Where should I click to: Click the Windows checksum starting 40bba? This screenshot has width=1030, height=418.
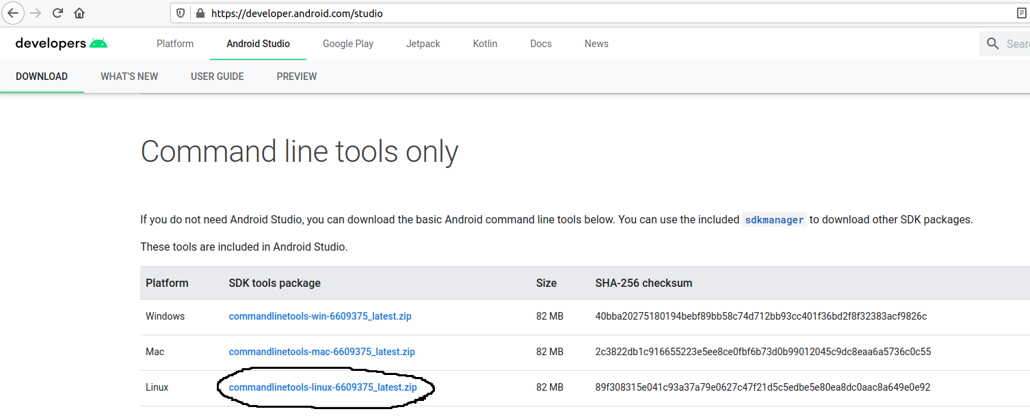pyautogui.click(x=761, y=316)
